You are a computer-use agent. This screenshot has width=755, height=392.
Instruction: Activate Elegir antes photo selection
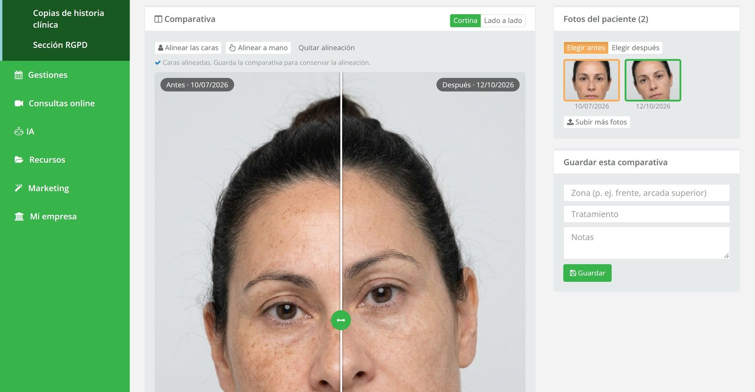coord(586,48)
